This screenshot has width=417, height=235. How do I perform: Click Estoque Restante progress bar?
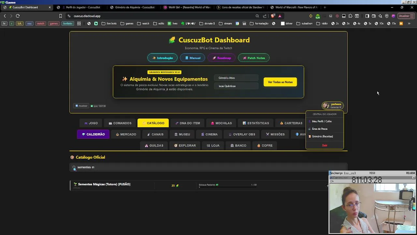(x=228, y=187)
